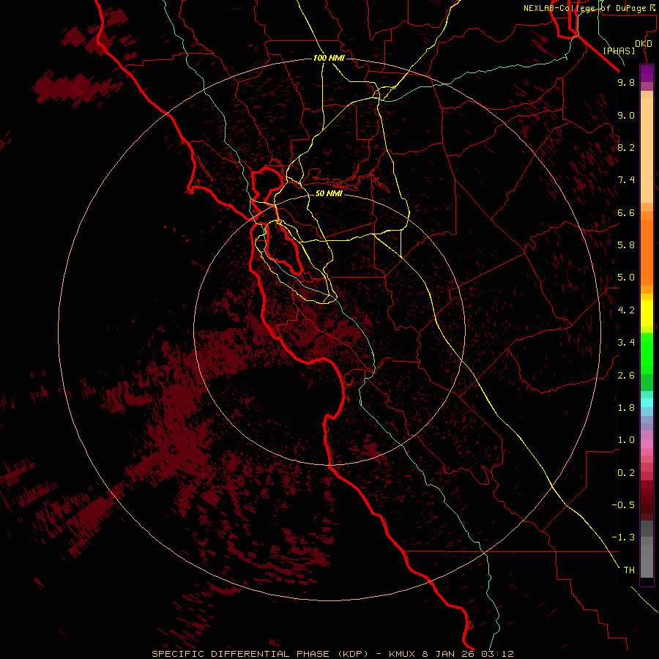Click the 100 NMI range ring label

(x=329, y=58)
